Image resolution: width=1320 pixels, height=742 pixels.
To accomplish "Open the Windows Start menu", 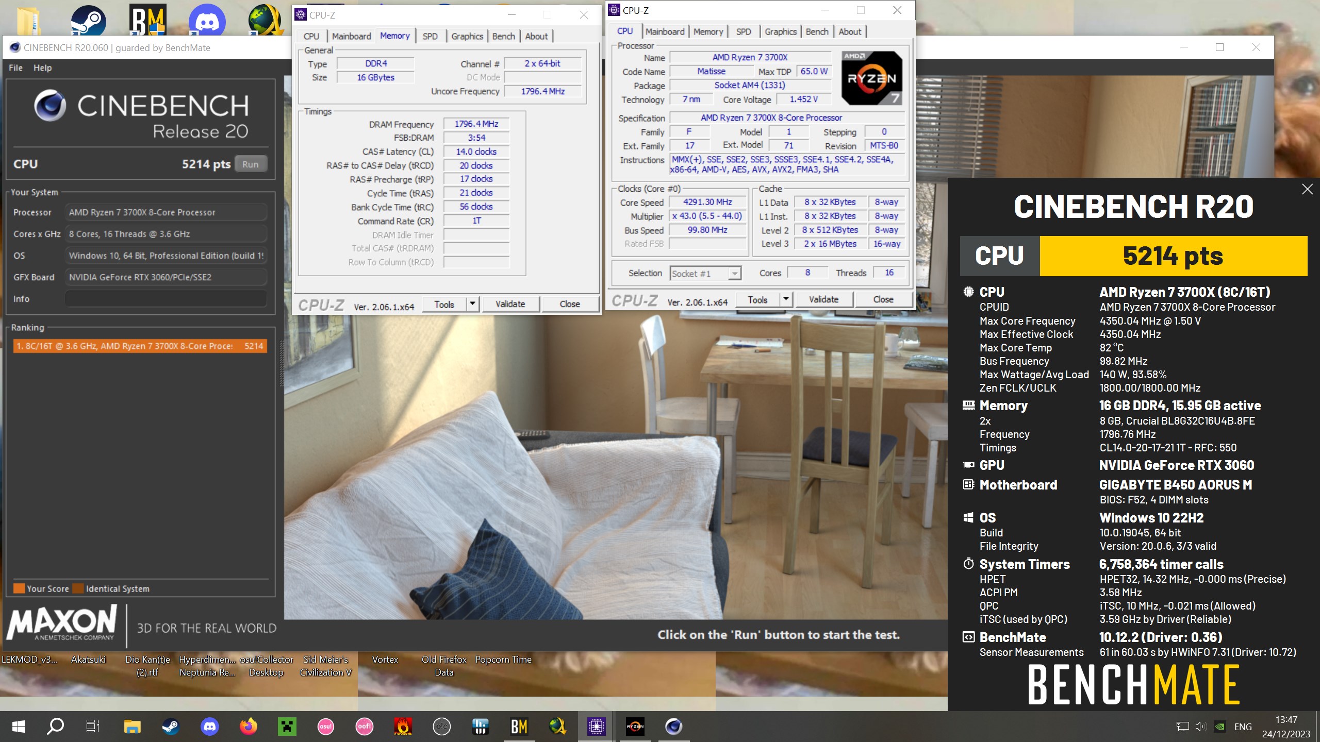I will (19, 727).
